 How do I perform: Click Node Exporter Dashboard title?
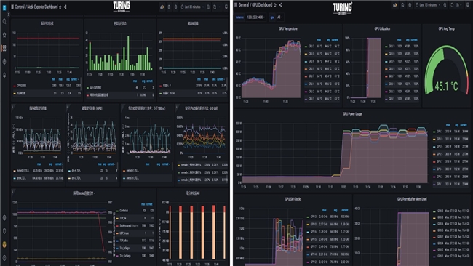[42, 7]
